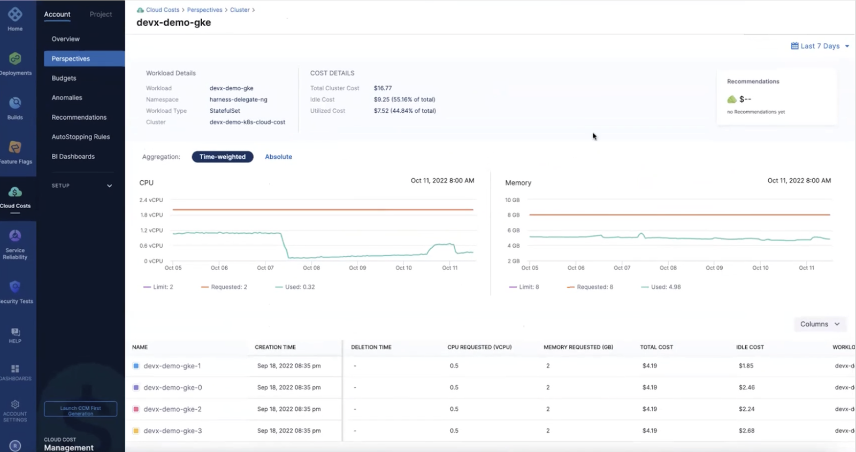This screenshot has width=856, height=452.
Task: Open pod devx-demo-gke-0 row
Action: click(x=490, y=387)
